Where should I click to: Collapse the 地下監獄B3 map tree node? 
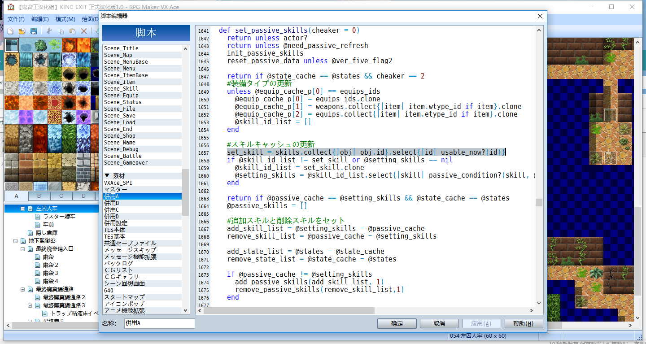16,241
